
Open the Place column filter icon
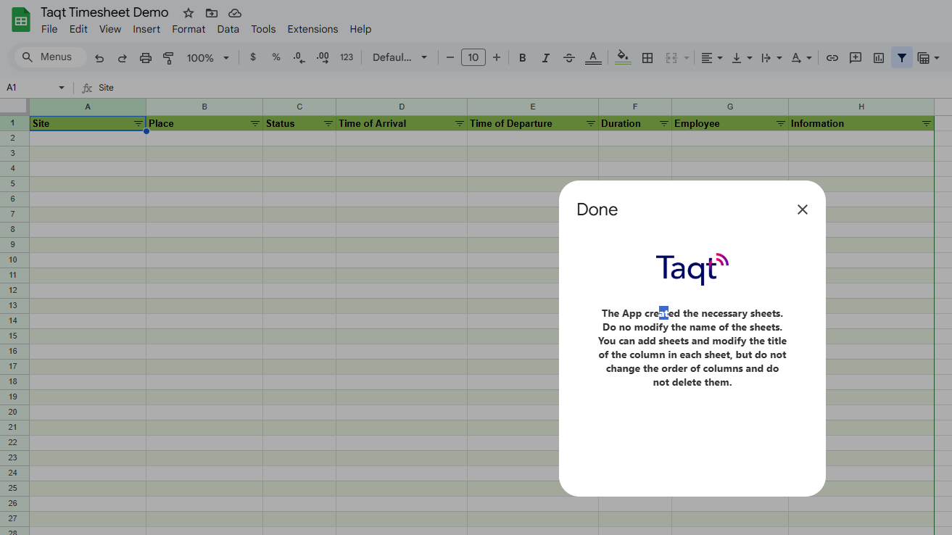tap(255, 124)
